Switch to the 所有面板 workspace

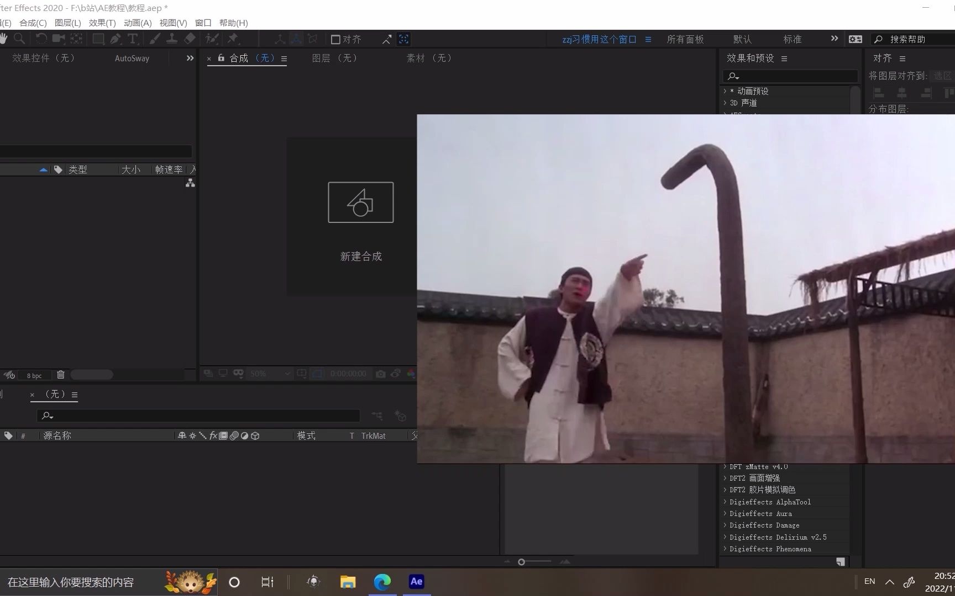[685, 39]
